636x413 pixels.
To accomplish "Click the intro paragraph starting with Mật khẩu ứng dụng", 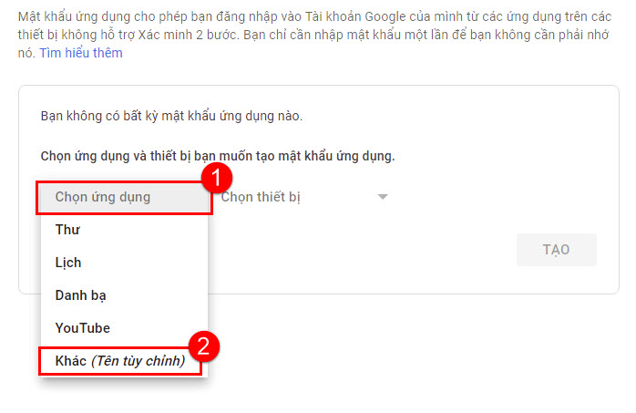I will pos(314,35).
